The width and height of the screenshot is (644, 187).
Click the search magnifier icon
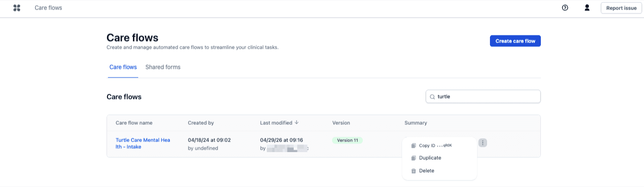pyautogui.click(x=432, y=97)
